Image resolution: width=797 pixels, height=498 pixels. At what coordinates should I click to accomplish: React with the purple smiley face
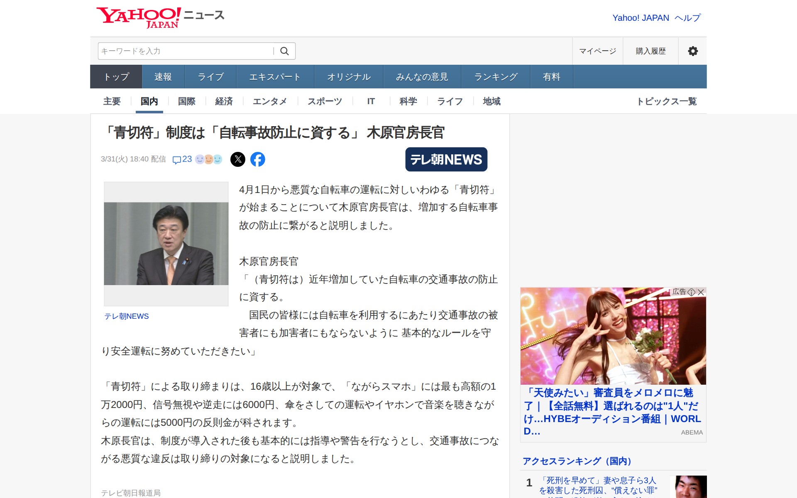199,159
